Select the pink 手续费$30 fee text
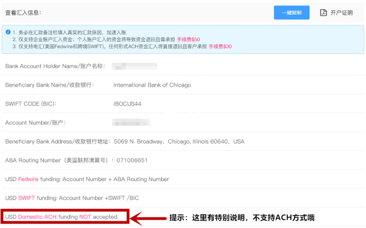The width and height of the screenshot is (366, 228). point(220,46)
